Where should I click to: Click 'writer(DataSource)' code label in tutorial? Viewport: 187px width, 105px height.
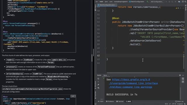(15, 74)
